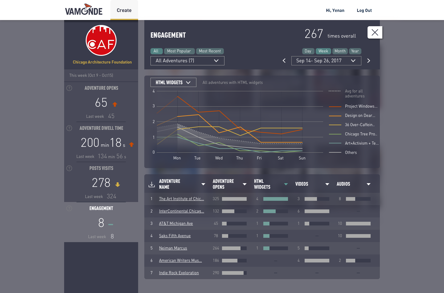Switch time range to Day
This screenshot has height=293, width=444.
pos(308,51)
